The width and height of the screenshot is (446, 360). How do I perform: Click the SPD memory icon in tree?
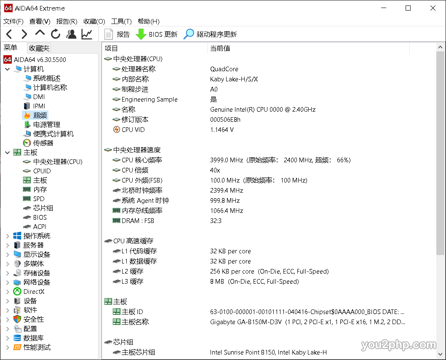(x=27, y=199)
